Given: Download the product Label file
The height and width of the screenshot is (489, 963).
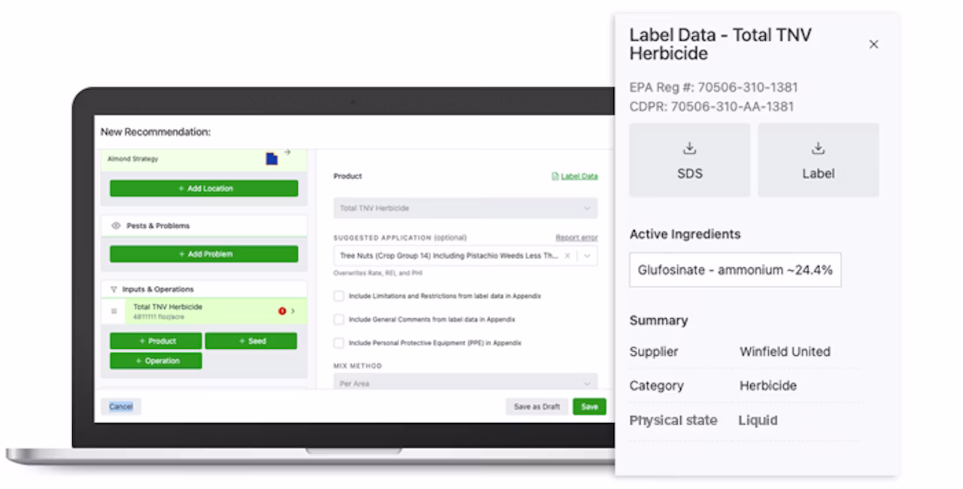Looking at the screenshot, I should pos(818,160).
